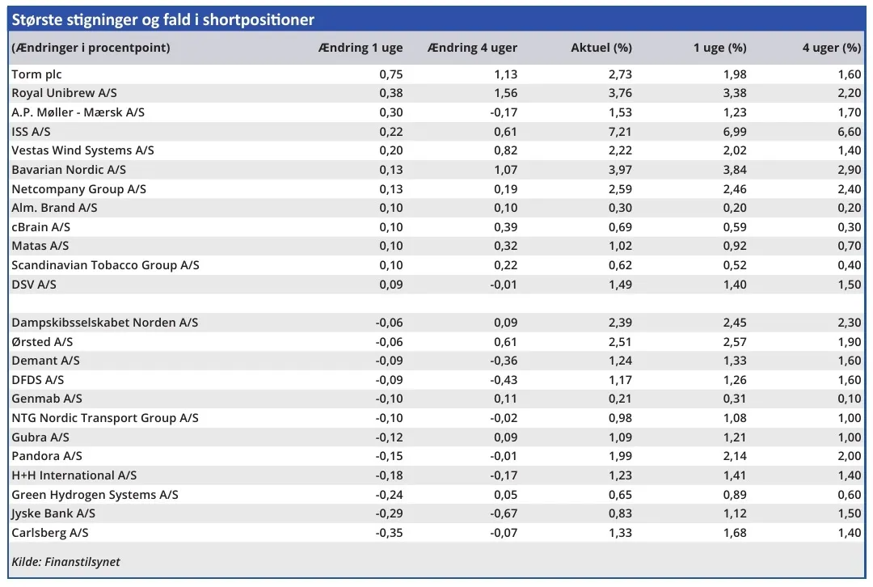
Task: Select the "4 uger (%)" column header
Action: [831, 48]
